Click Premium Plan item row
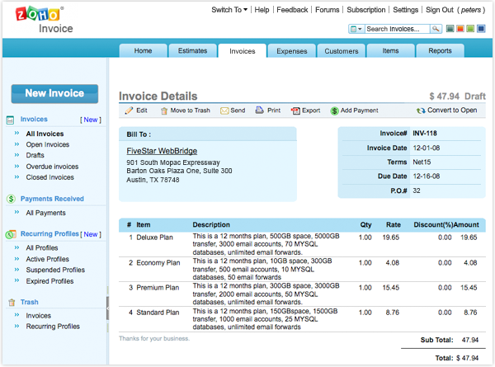This screenshot has width=495, height=367. point(302,294)
